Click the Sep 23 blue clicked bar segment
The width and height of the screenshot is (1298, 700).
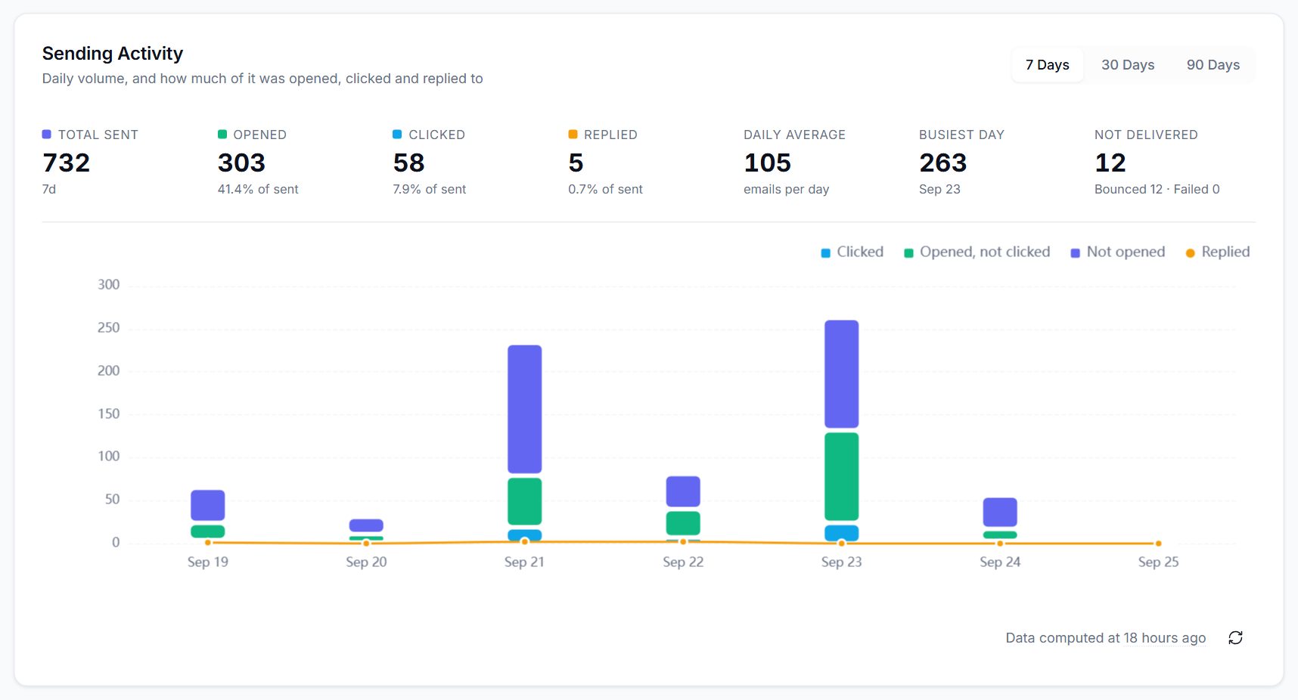(x=841, y=532)
